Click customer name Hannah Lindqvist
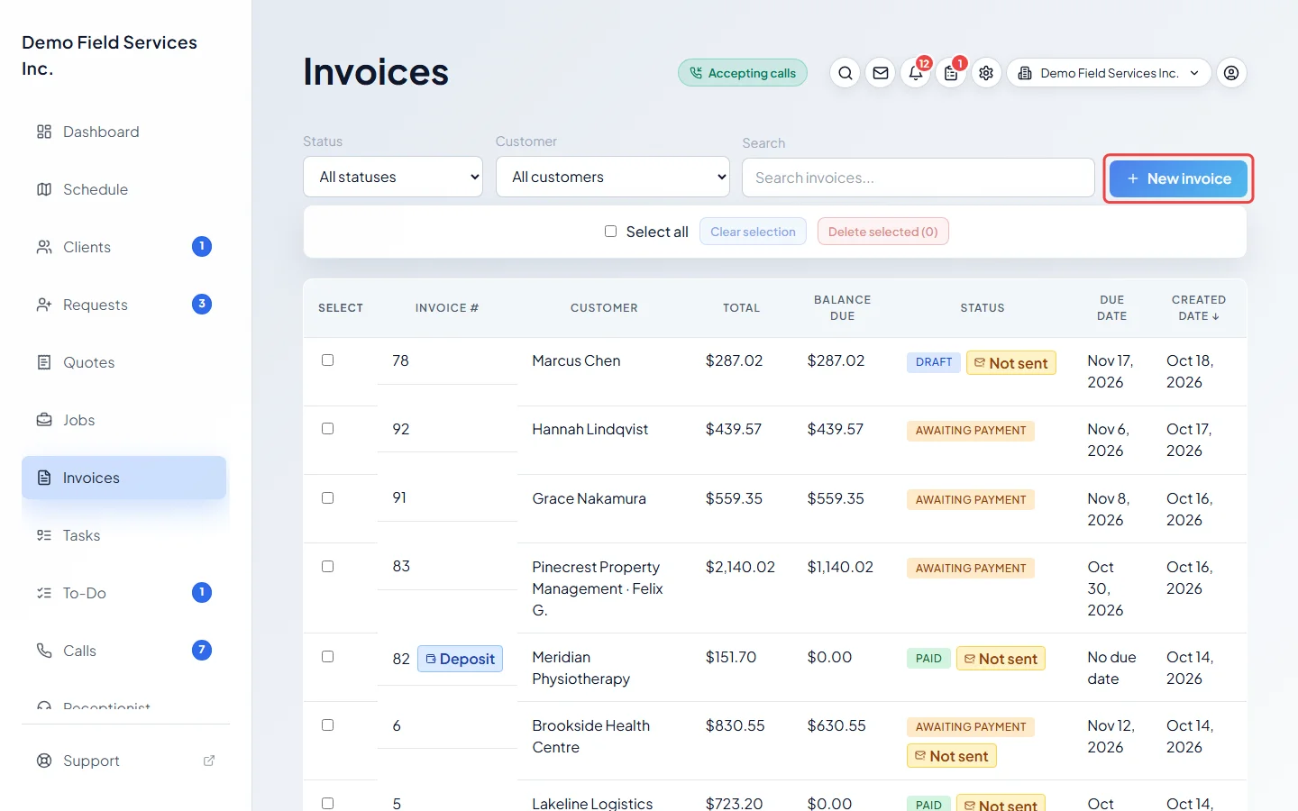Viewport: 1298px width, 811px height. (x=590, y=429)
